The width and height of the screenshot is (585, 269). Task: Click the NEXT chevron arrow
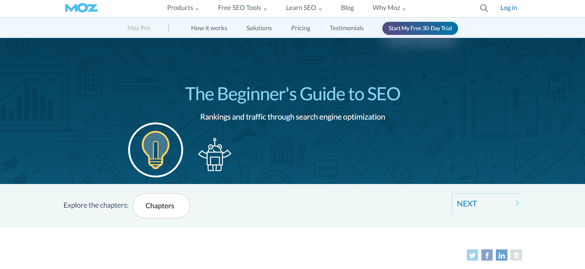coord(517,203)
